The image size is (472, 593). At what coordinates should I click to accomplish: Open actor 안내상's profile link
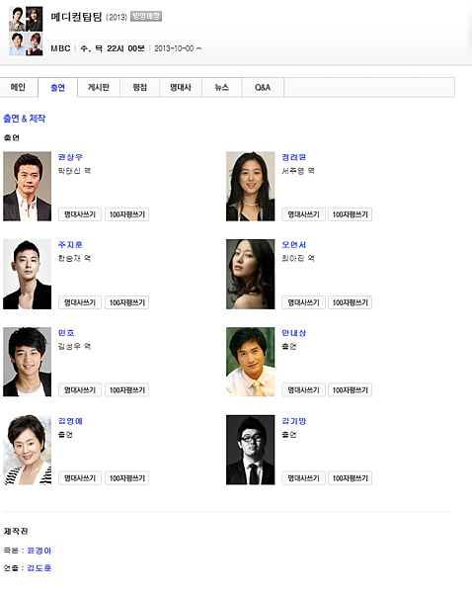pos(293,333)
